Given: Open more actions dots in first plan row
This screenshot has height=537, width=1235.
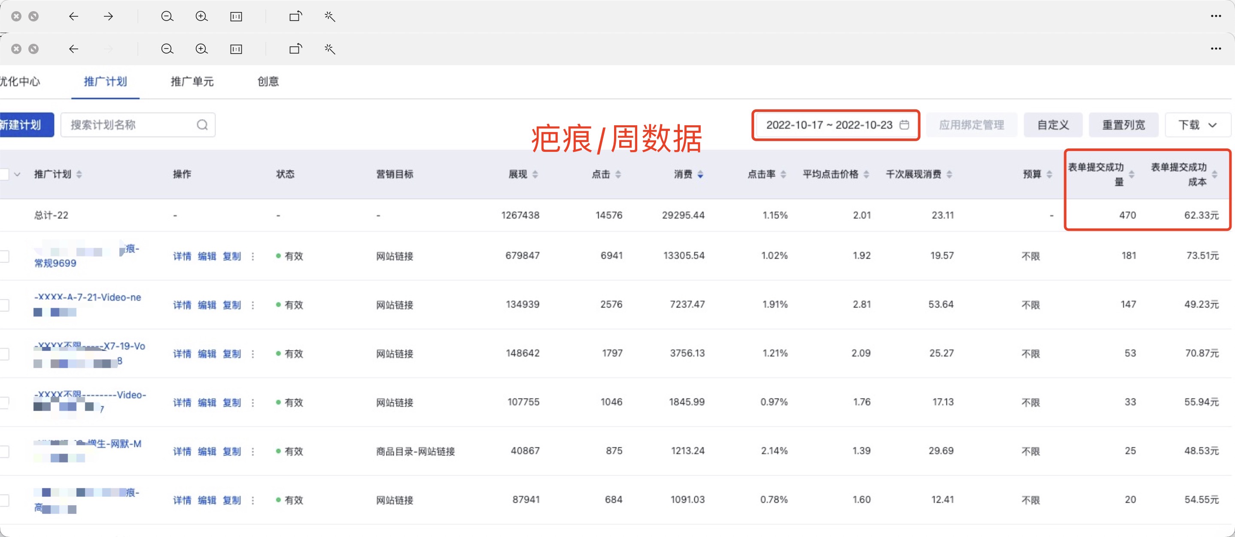Looking at the screenshot, I should (252, 256).
